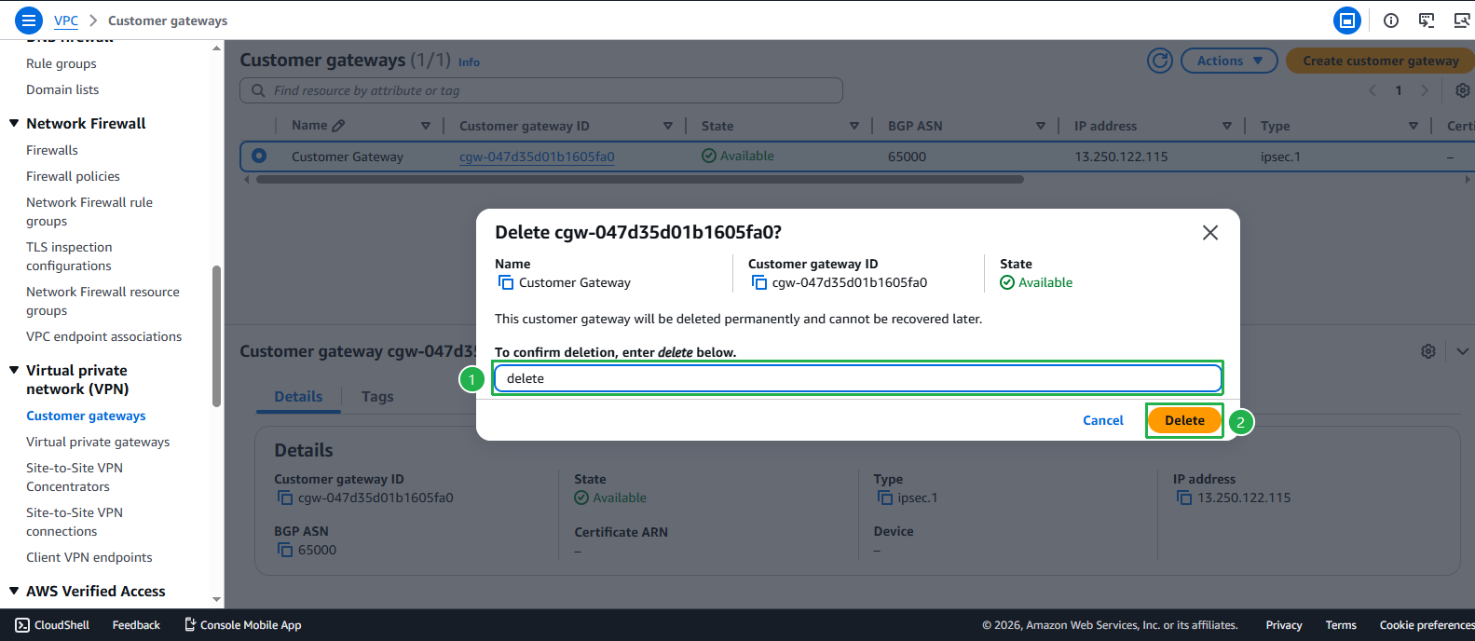Viewport: 1475px width, 641px height.
Task: Sort by IP address column arrow
Action: [x=1227, y=126]
